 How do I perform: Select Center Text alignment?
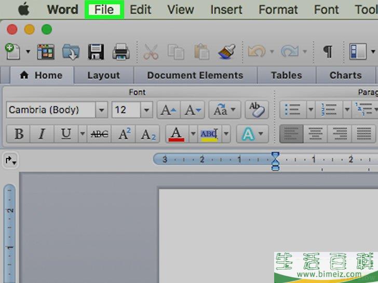point(315,134)
